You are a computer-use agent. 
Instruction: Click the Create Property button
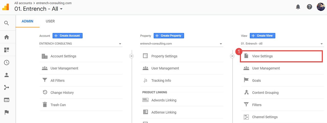click(x=169, y=36)
